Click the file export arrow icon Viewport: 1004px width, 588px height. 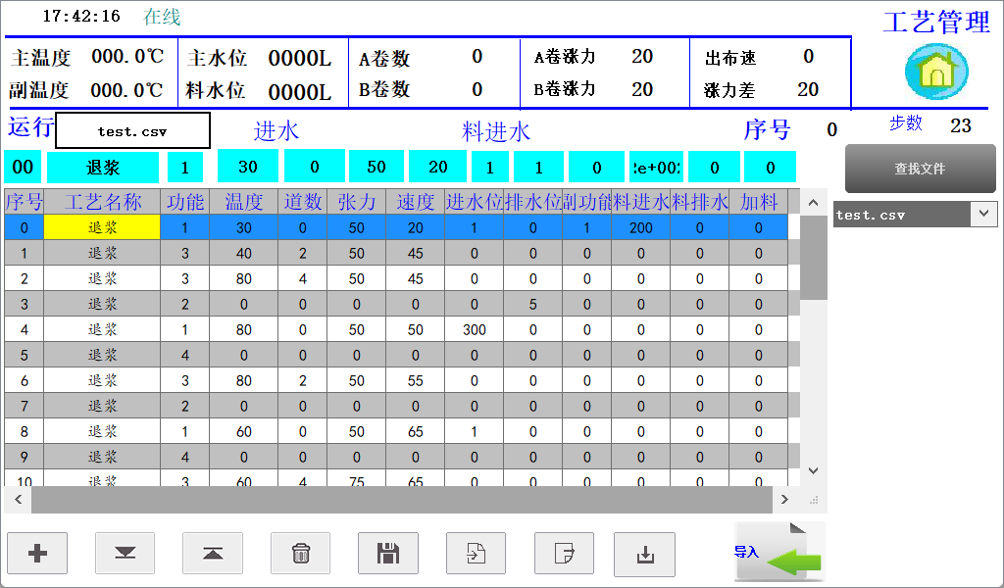coord(564,554)
